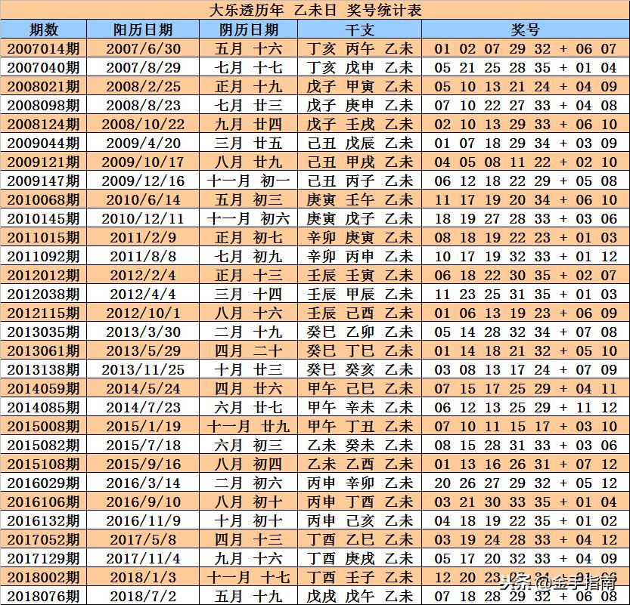Select the 2013061期 cell
The image size is (630, 605).
[x=43, y=350]
